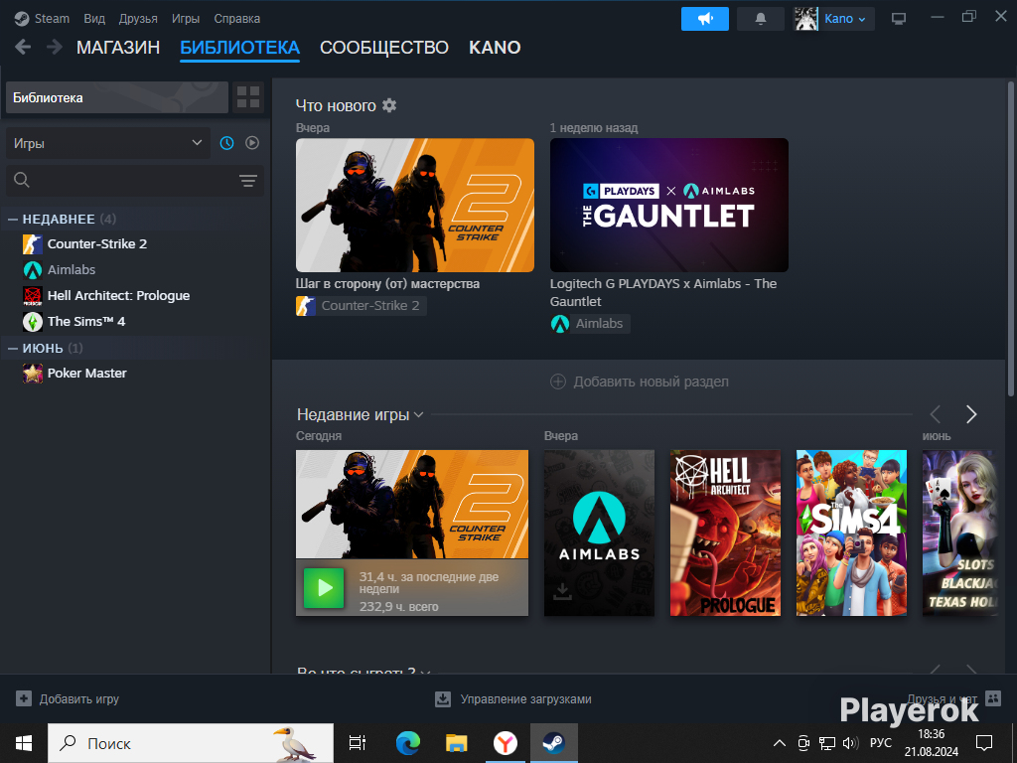Open Task View on taskbar
This screenshot has height=763, width=1017.
point(358,743)
